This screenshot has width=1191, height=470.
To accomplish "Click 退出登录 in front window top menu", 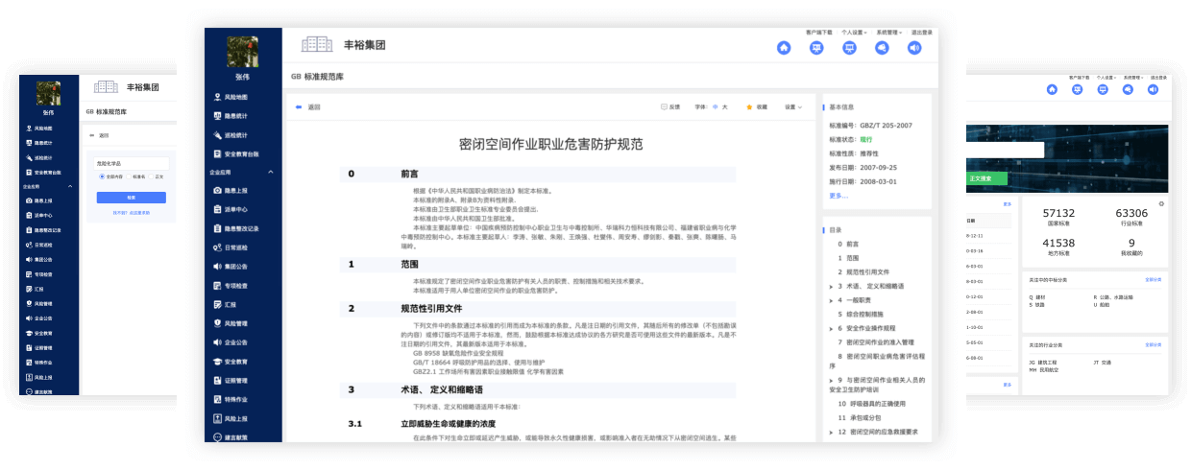I will coord(921,33).
